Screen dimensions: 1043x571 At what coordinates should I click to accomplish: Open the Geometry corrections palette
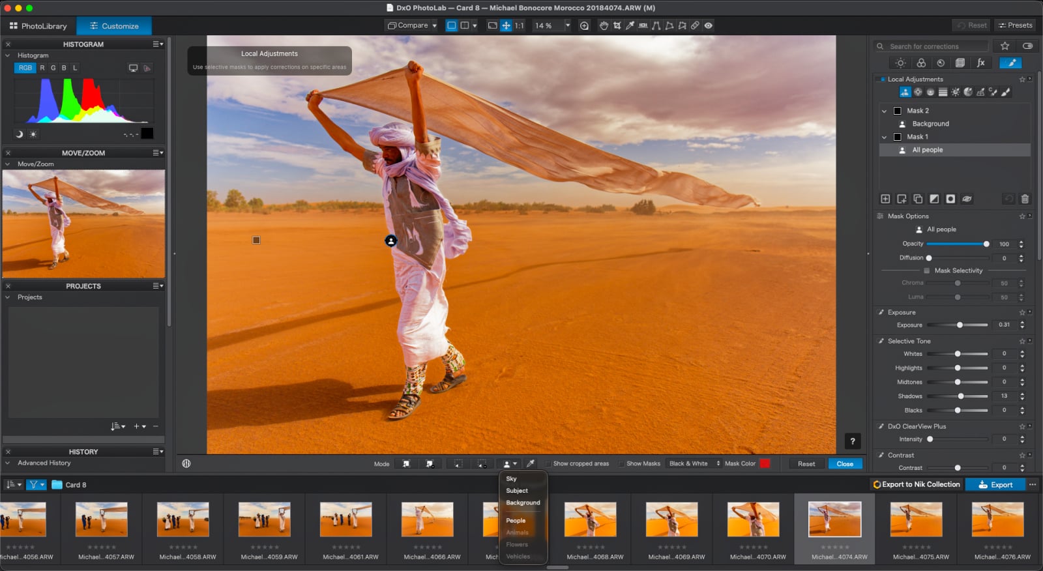tap(960, 63)
